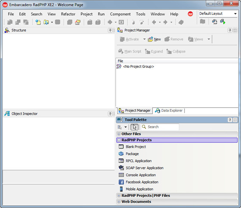Click the Object Inspector panel icon
The width and height of the screenshot is (241, 208).
7,113
